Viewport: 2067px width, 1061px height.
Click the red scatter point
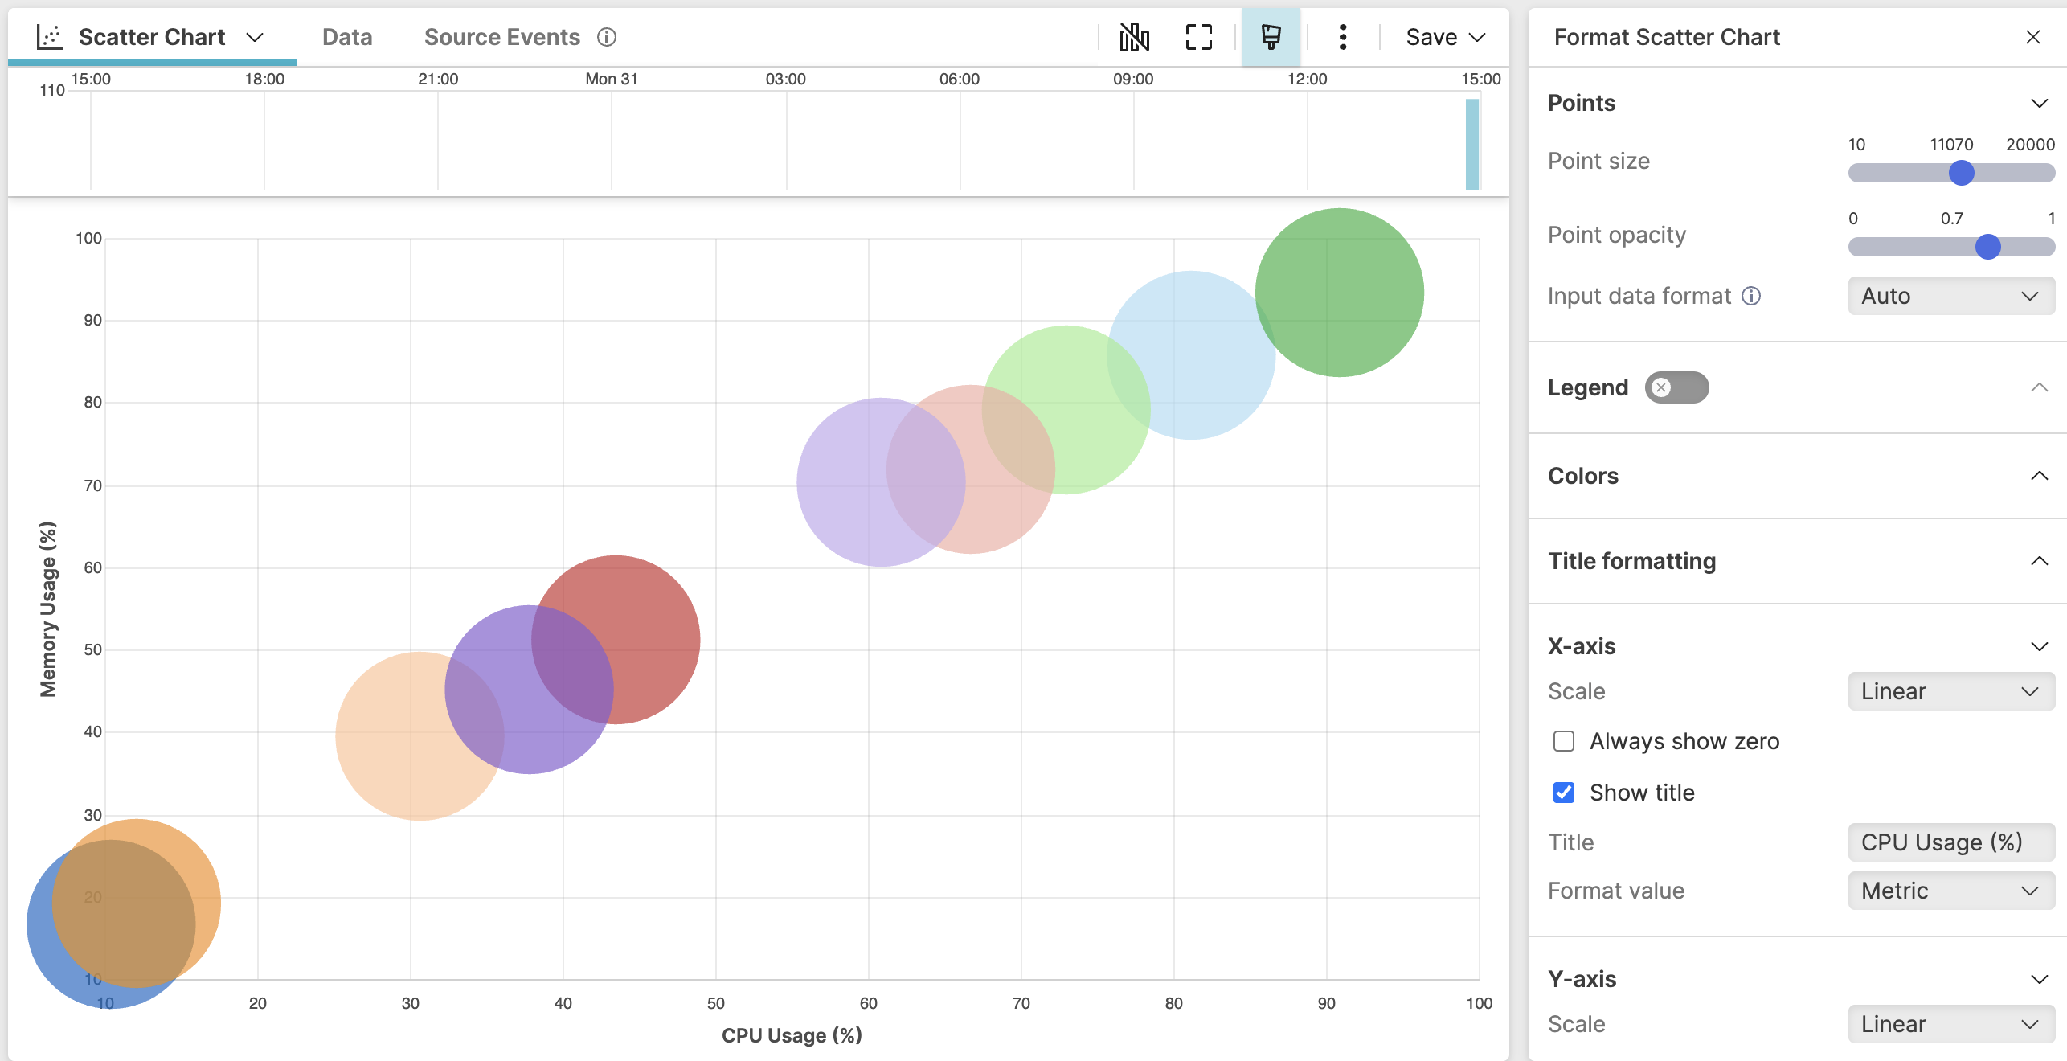pos(616,640)
